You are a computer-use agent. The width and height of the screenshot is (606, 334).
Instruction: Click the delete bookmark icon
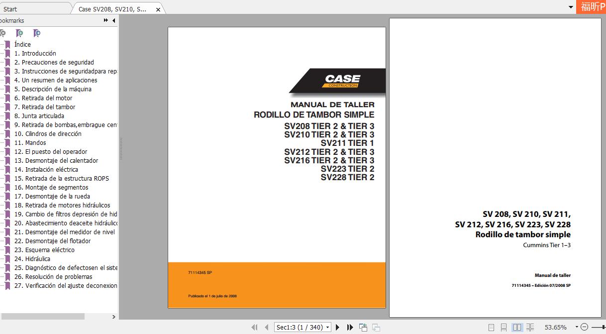[2, 33]
